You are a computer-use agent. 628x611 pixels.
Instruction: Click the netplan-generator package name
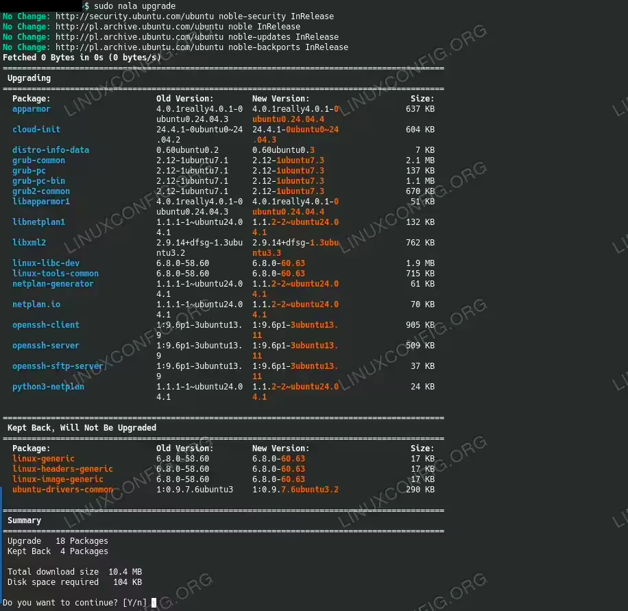pyautogui.click(x=53, y=284)
